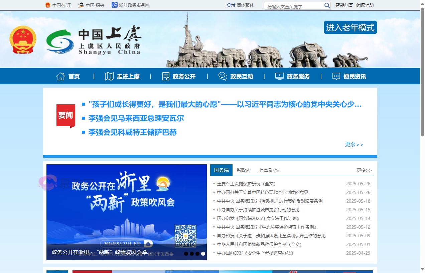Expand 要闻 section with 更多>>
This screenshot has height=273, width=425.
click(x=354, y=145)
